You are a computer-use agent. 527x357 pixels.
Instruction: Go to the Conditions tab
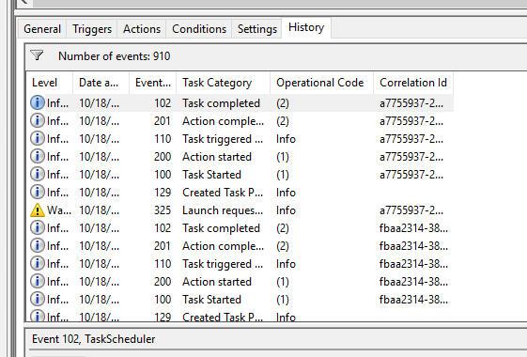point(199,29)
